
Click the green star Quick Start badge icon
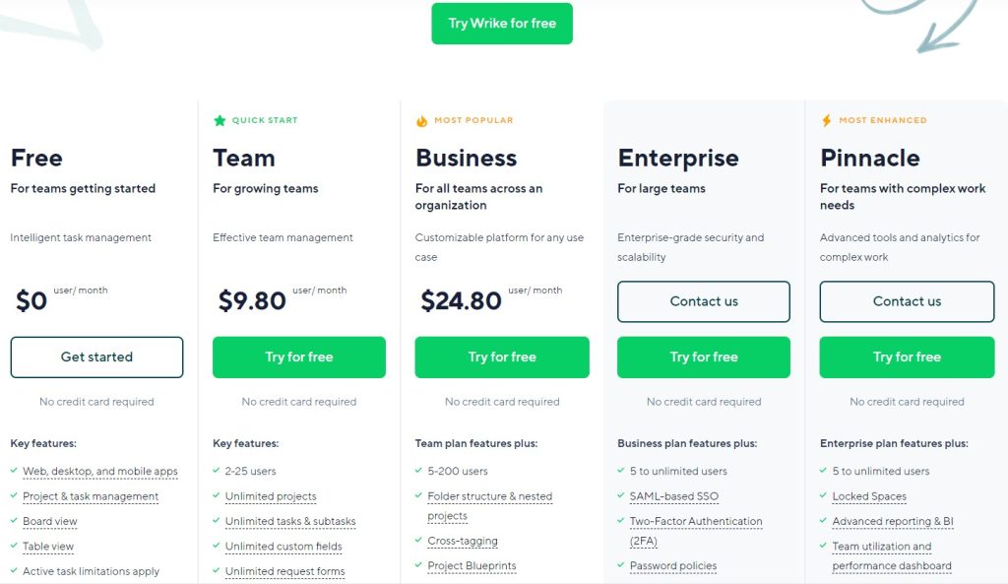[220, 119]
